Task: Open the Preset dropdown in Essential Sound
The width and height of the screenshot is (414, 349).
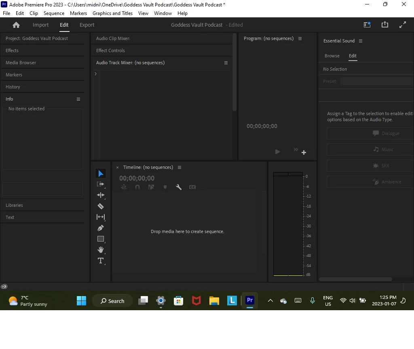Action: 377,81
